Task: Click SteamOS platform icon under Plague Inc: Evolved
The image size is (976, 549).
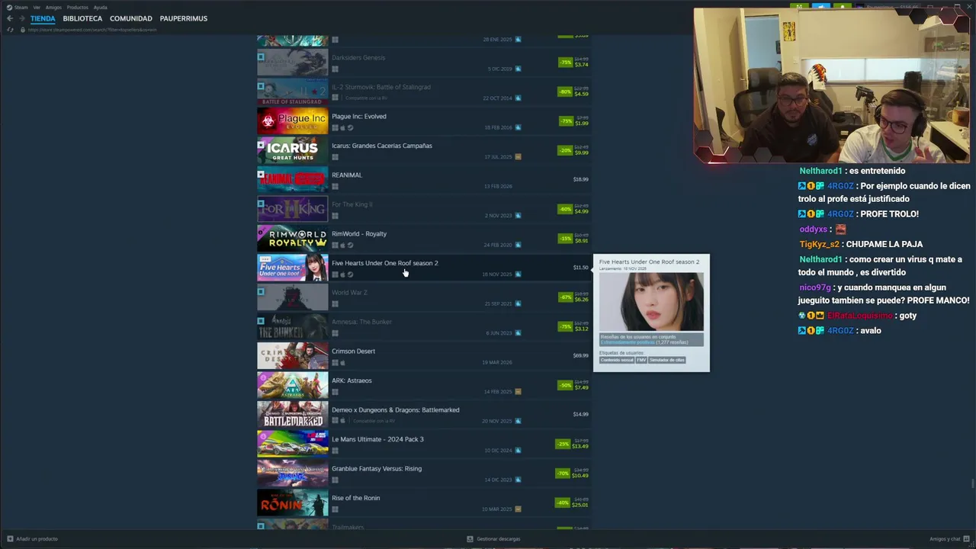Action: [x=350, y=127]
